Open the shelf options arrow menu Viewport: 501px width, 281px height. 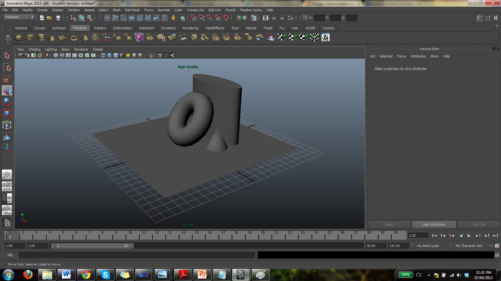8,41
